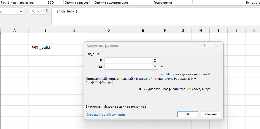The width and height of the screenshot is (260, 129).
Task: Click inside the formula bar text
Action: (x=66, y=11)
